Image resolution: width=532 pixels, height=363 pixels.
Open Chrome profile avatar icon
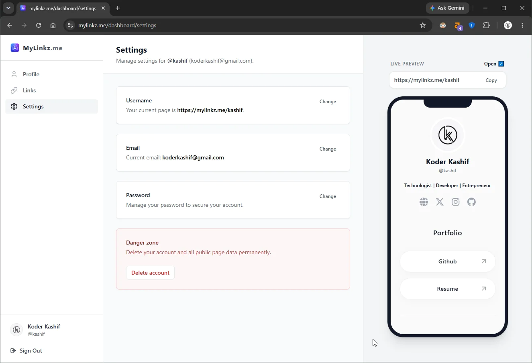508,25
